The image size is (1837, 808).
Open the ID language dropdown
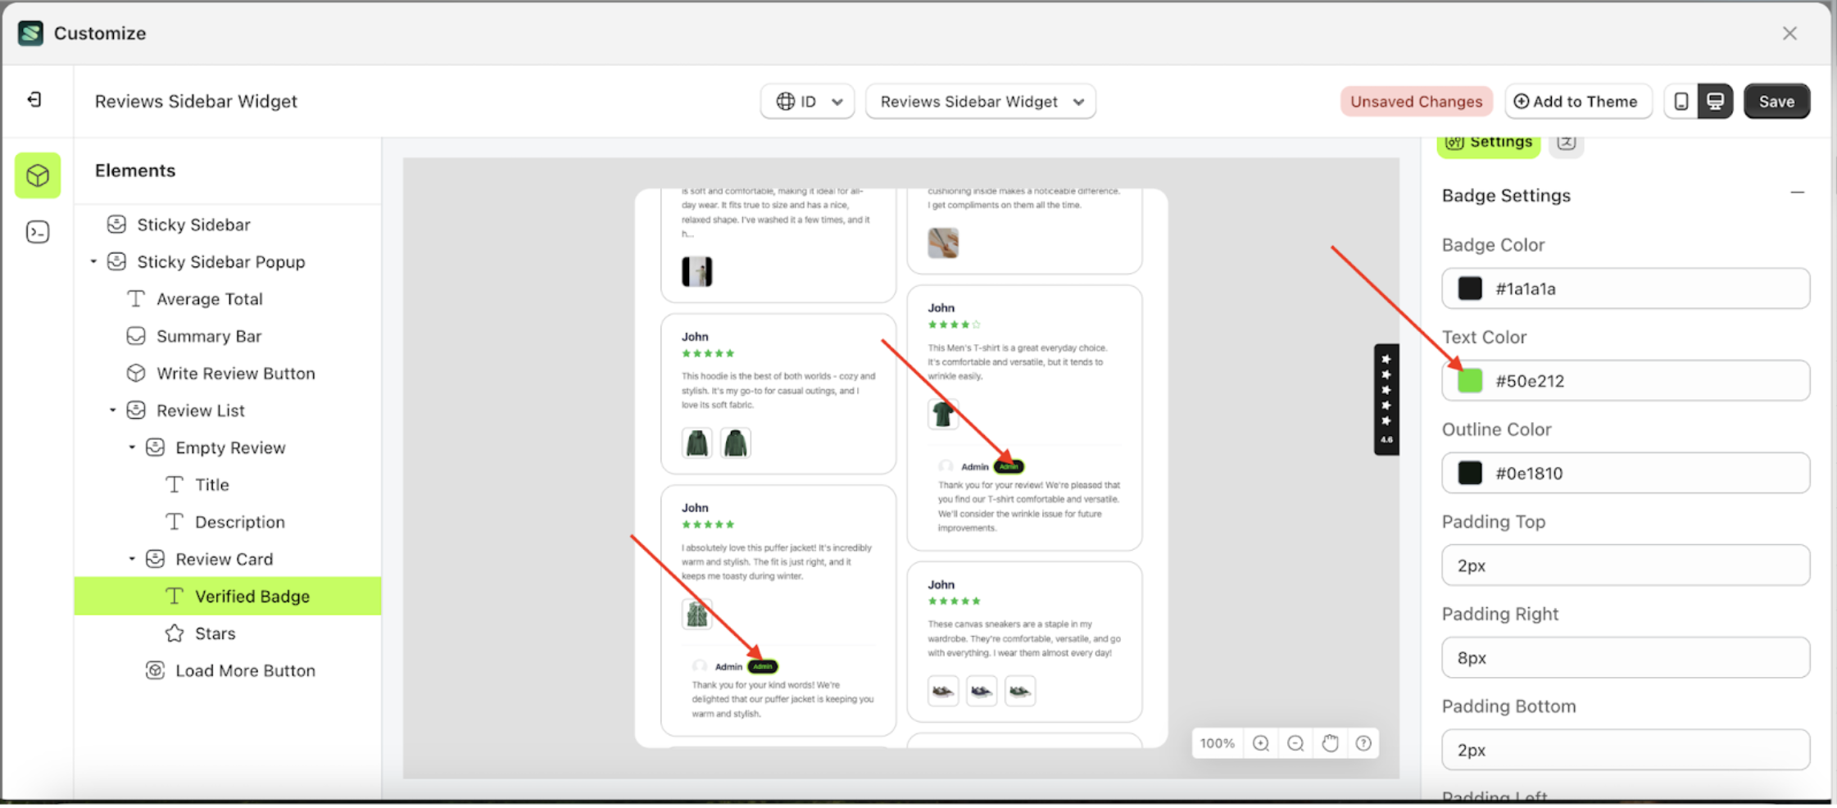tap(808, 102)
